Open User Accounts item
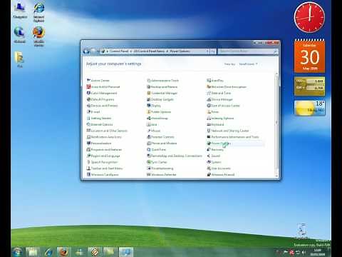 pos(219,168)
